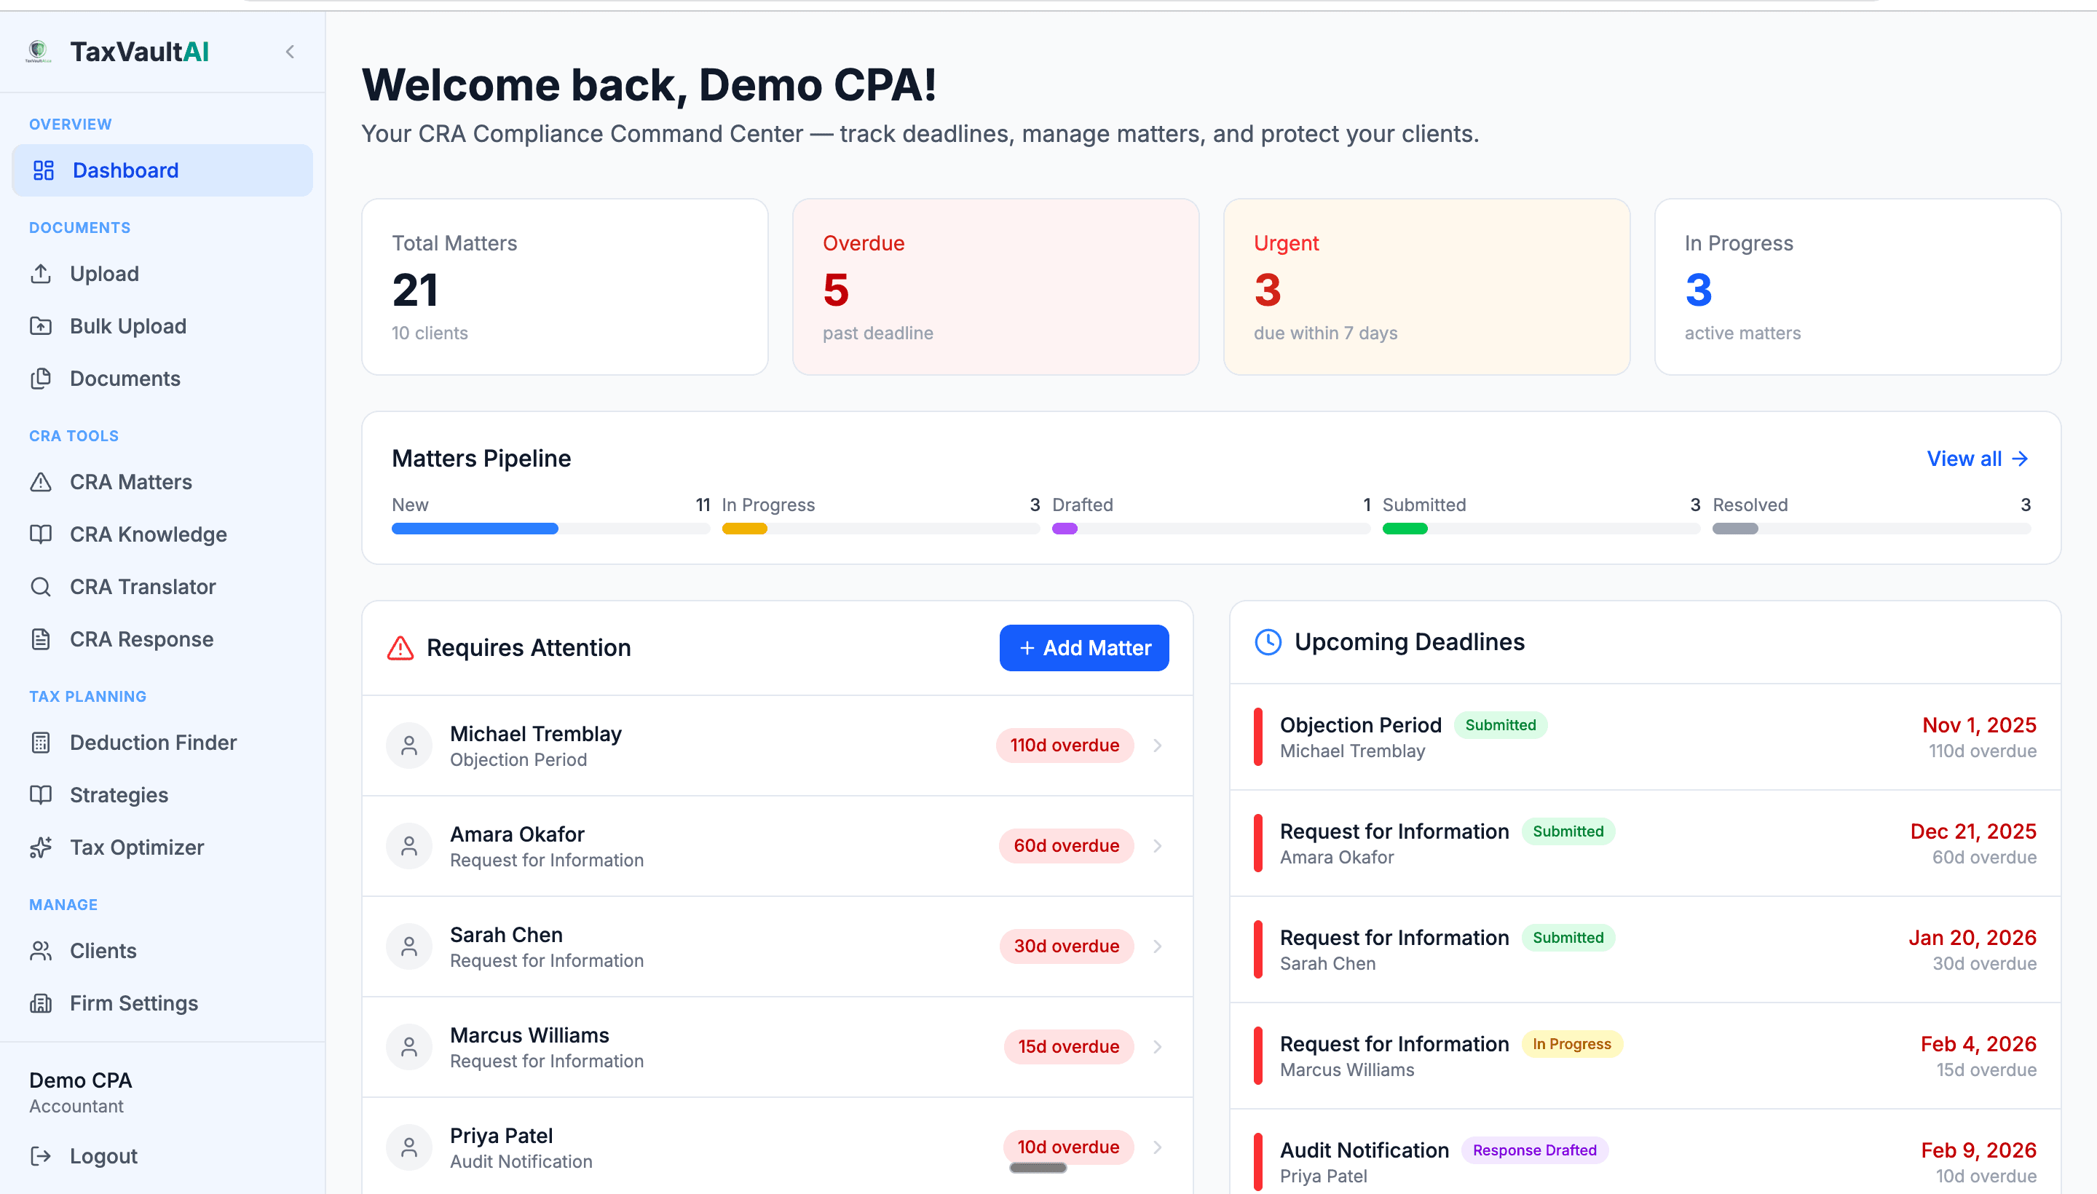Open CRA Knowledge book icon
Screen dimensions: 2097x1194
tap(42, 534)
